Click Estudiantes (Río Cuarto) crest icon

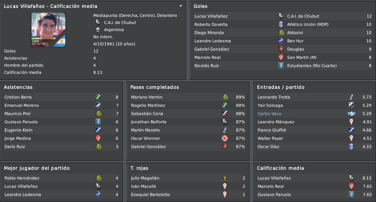pos(281,66)
